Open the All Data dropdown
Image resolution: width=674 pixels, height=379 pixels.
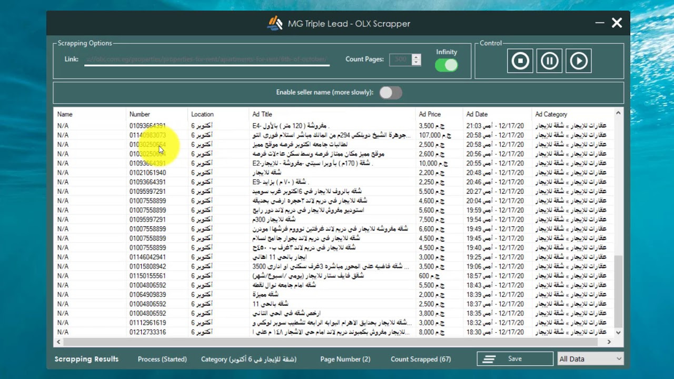[x=590, y=358]
